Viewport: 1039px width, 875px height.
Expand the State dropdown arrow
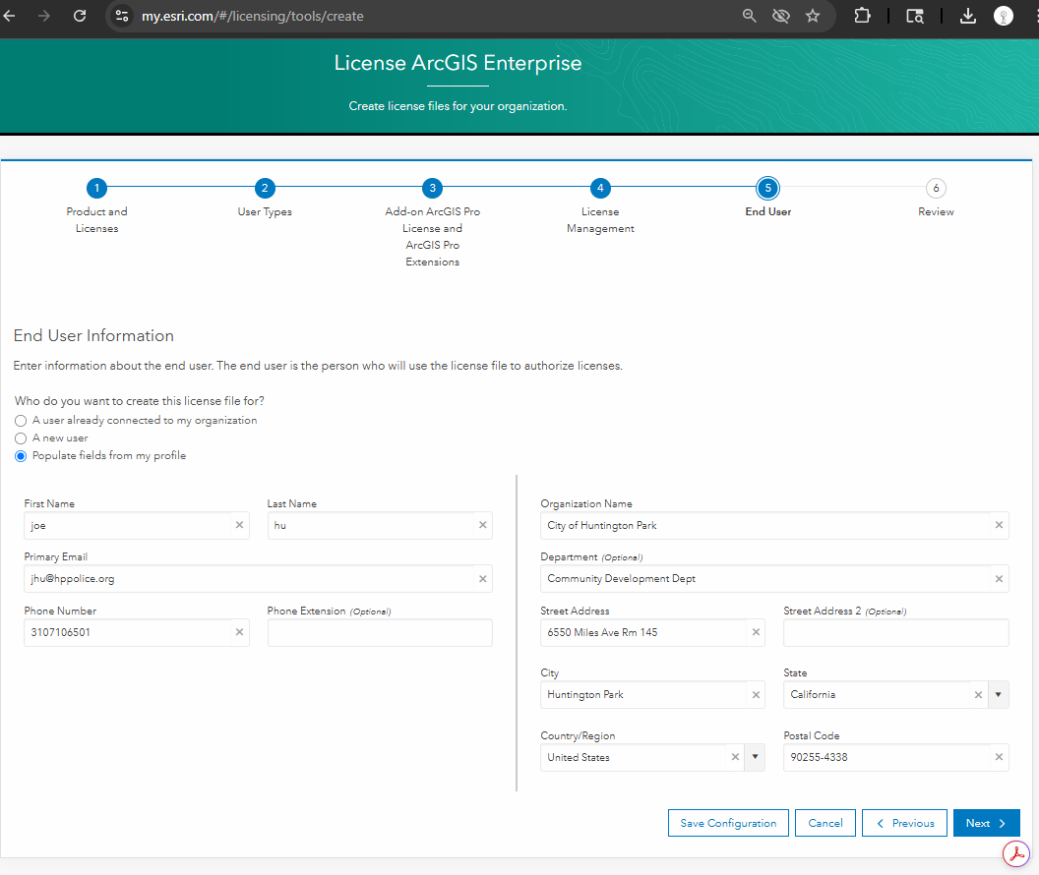tap(999, 695)
